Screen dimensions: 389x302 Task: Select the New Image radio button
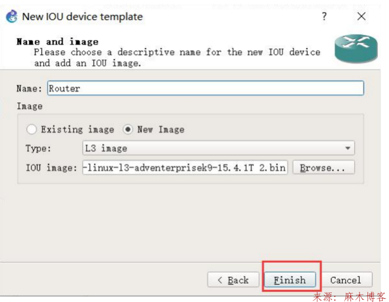coord(128,129)
